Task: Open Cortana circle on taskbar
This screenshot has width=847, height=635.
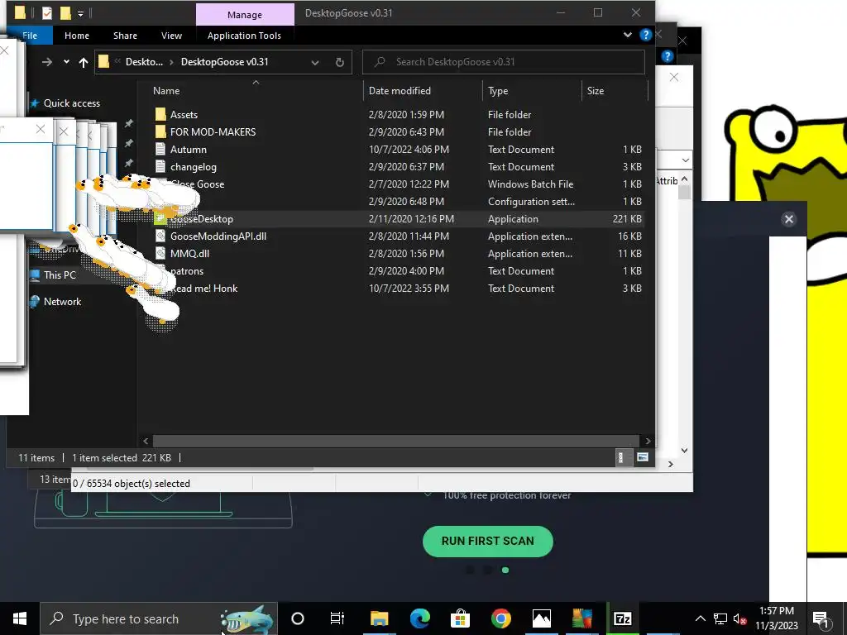Action: (298, 618)
